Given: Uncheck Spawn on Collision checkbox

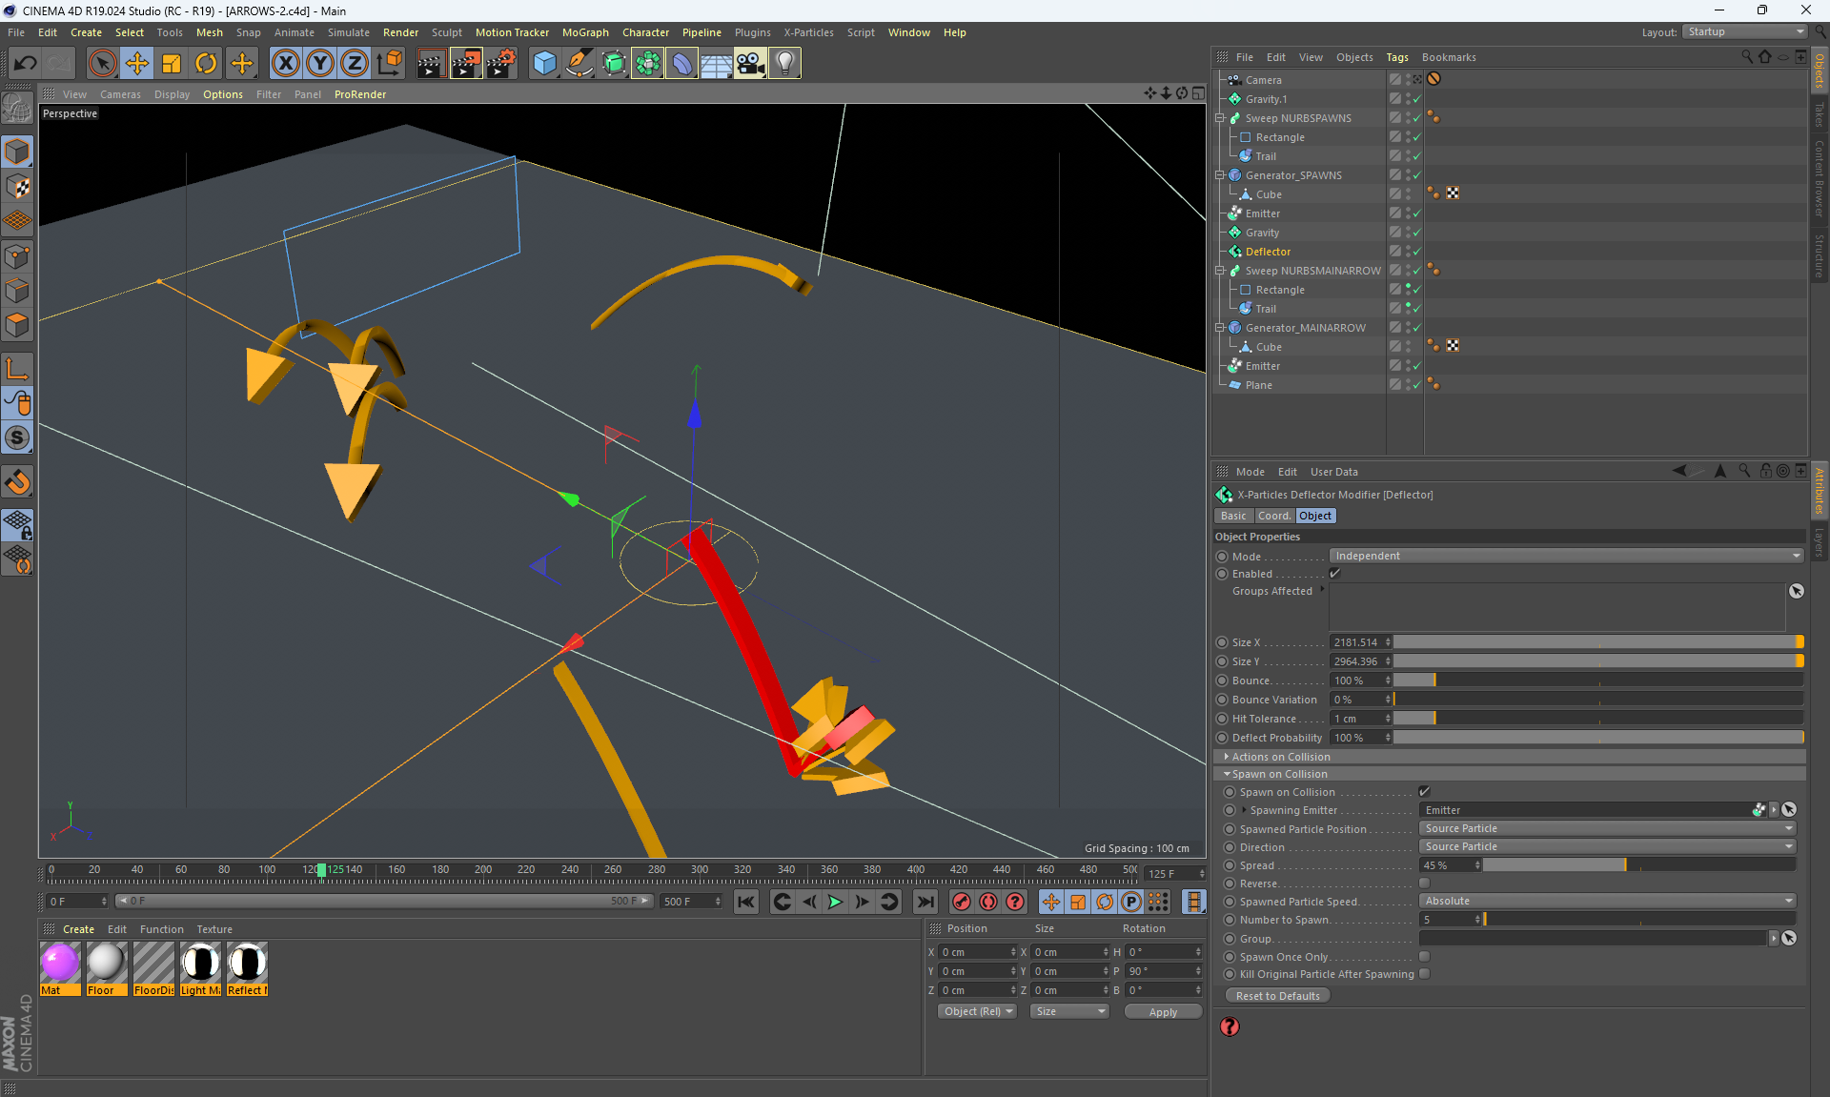Looking at the screenshot, I should point(1424,792).
